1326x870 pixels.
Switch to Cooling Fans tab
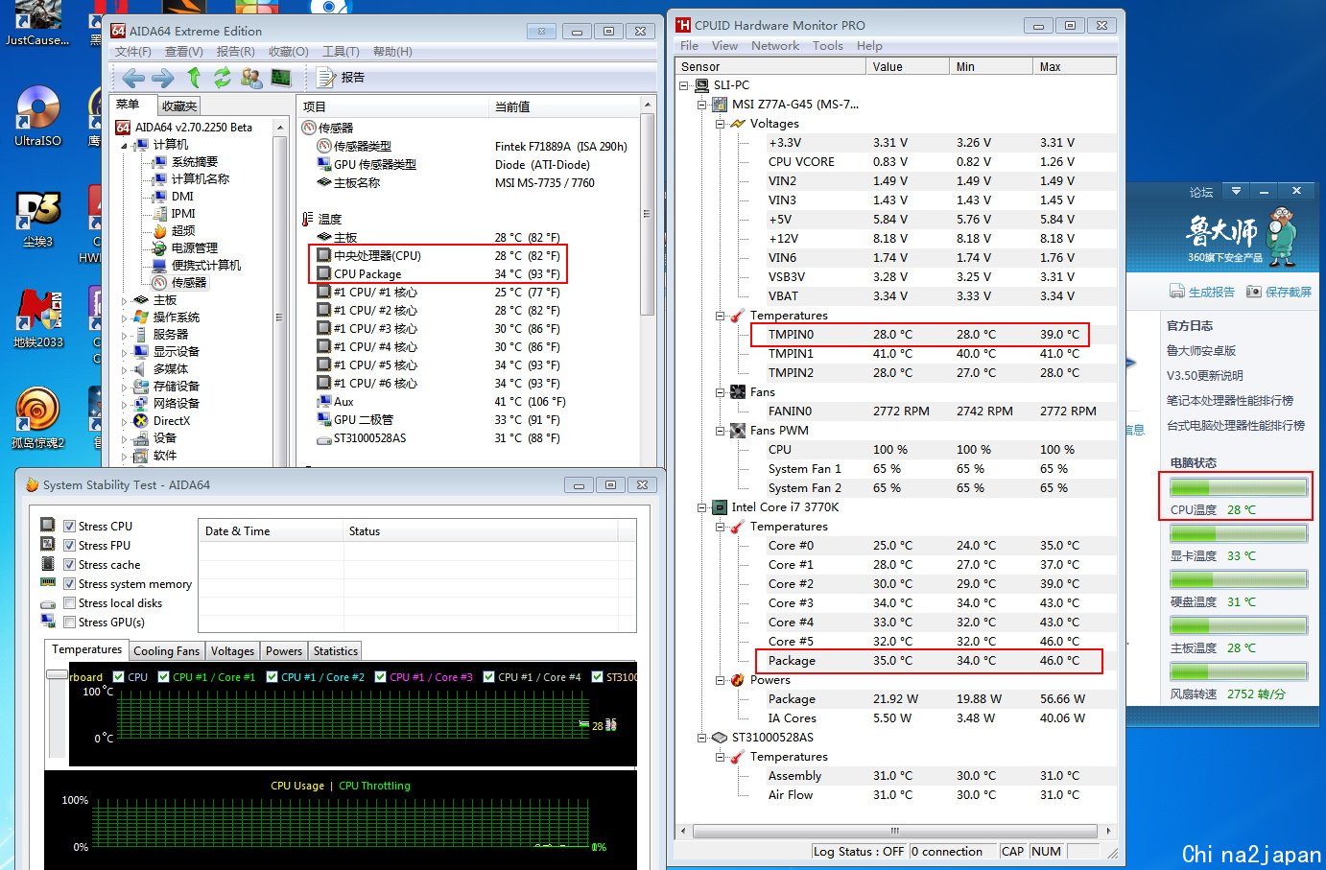[166, 650]
